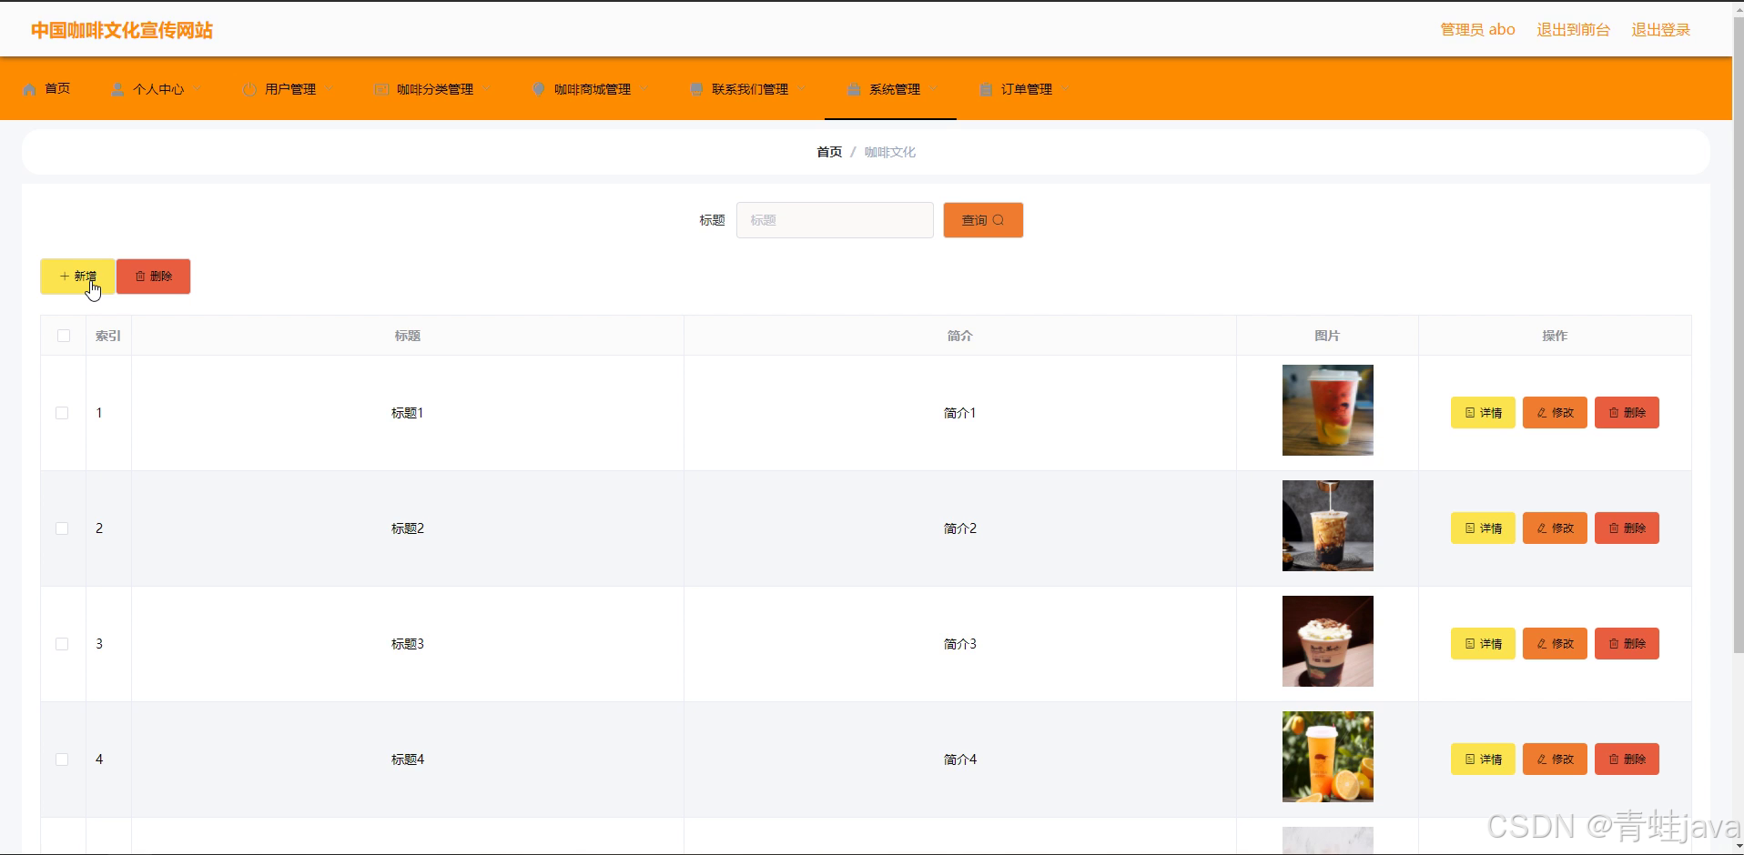
Task: Tick the checkbox for row 标题1
Action: click(x=62, y=413)
